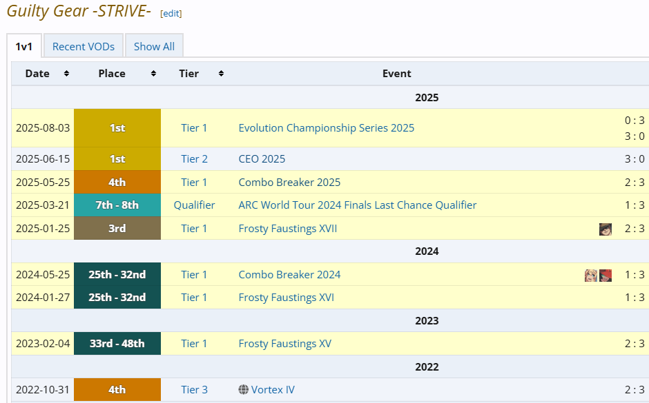Open the CEO 2025 event page
This screenshot has height=403, width=649.
262,159
